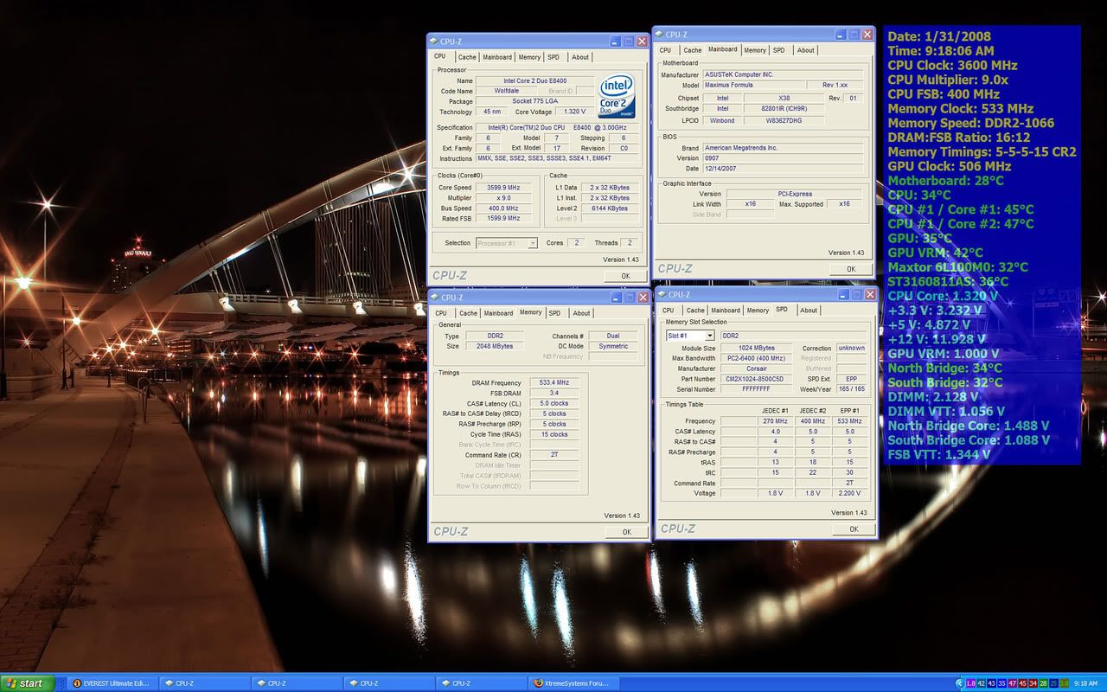Click the Command Rate value in CPU-Z Memory window
Viewport: 1107px width, 692px height.
click(x=554, y=455)
